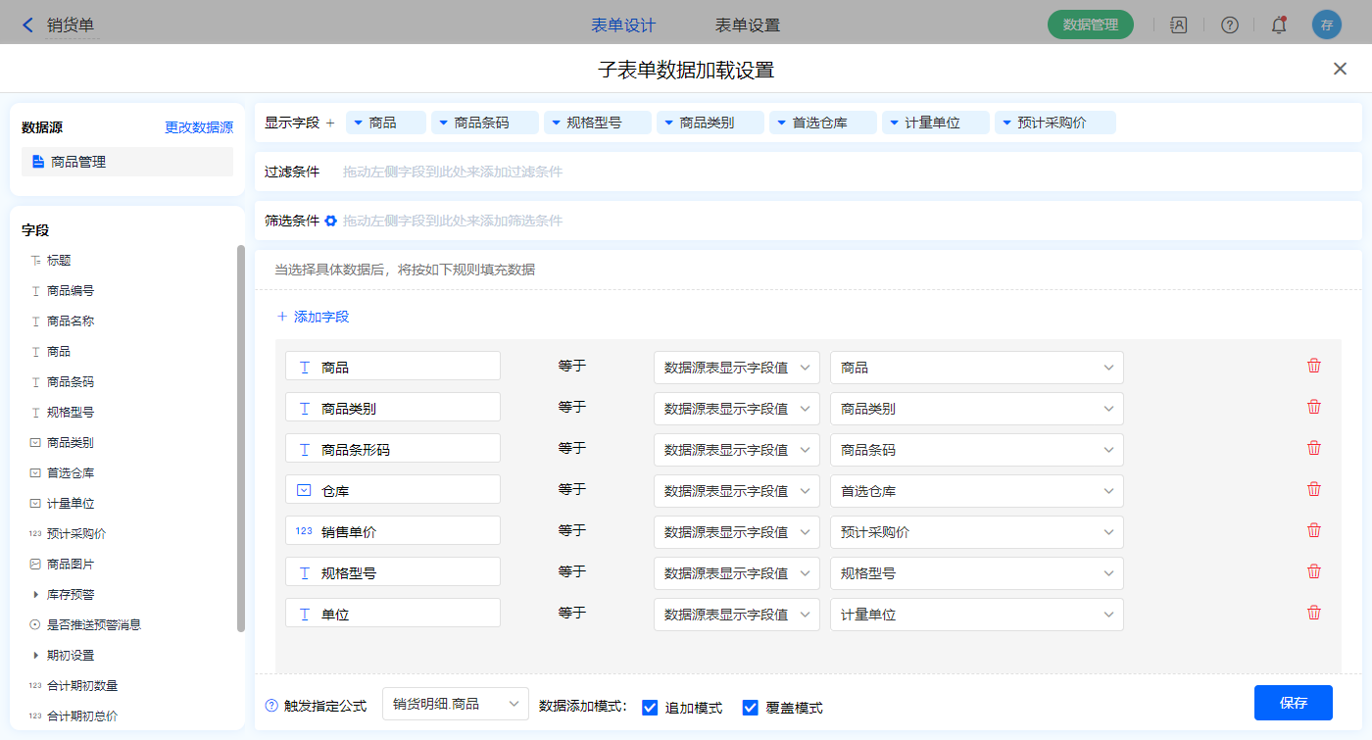This screenshot has width=1372, height=740.
Task: Open the help question mark icon in header
Action: [1229, 25]
